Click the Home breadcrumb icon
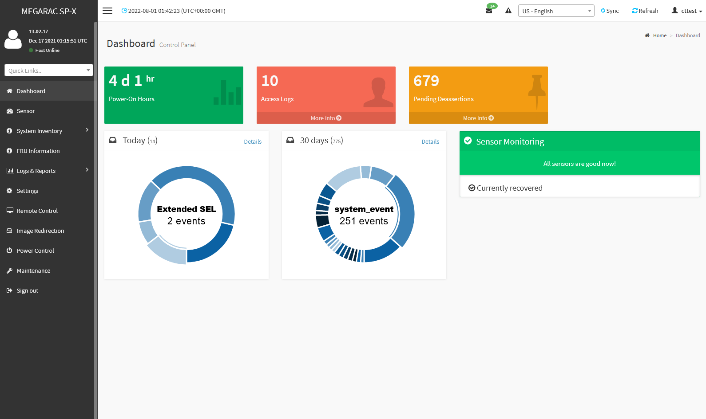This screenshot has width=706, height=419. click(x=647, y=35)
